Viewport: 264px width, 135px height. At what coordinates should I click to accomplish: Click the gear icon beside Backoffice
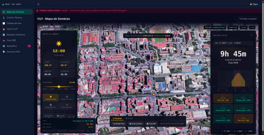pos(4,46)
